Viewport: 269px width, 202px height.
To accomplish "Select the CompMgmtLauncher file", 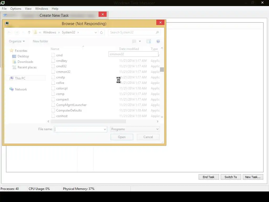I will tap(71, 105).
